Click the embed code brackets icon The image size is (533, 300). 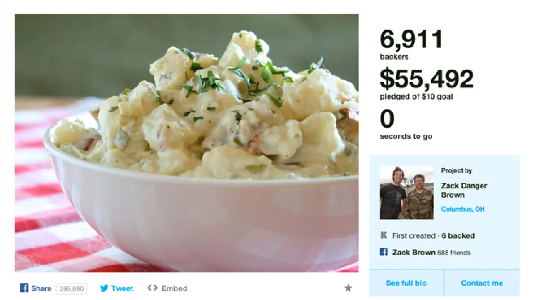pyautogui.click(x=152, y=288)
